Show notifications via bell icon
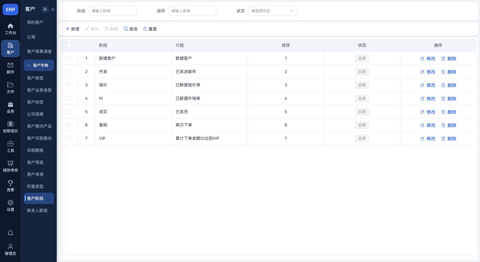480x262 pixels. tap(10, 233)
